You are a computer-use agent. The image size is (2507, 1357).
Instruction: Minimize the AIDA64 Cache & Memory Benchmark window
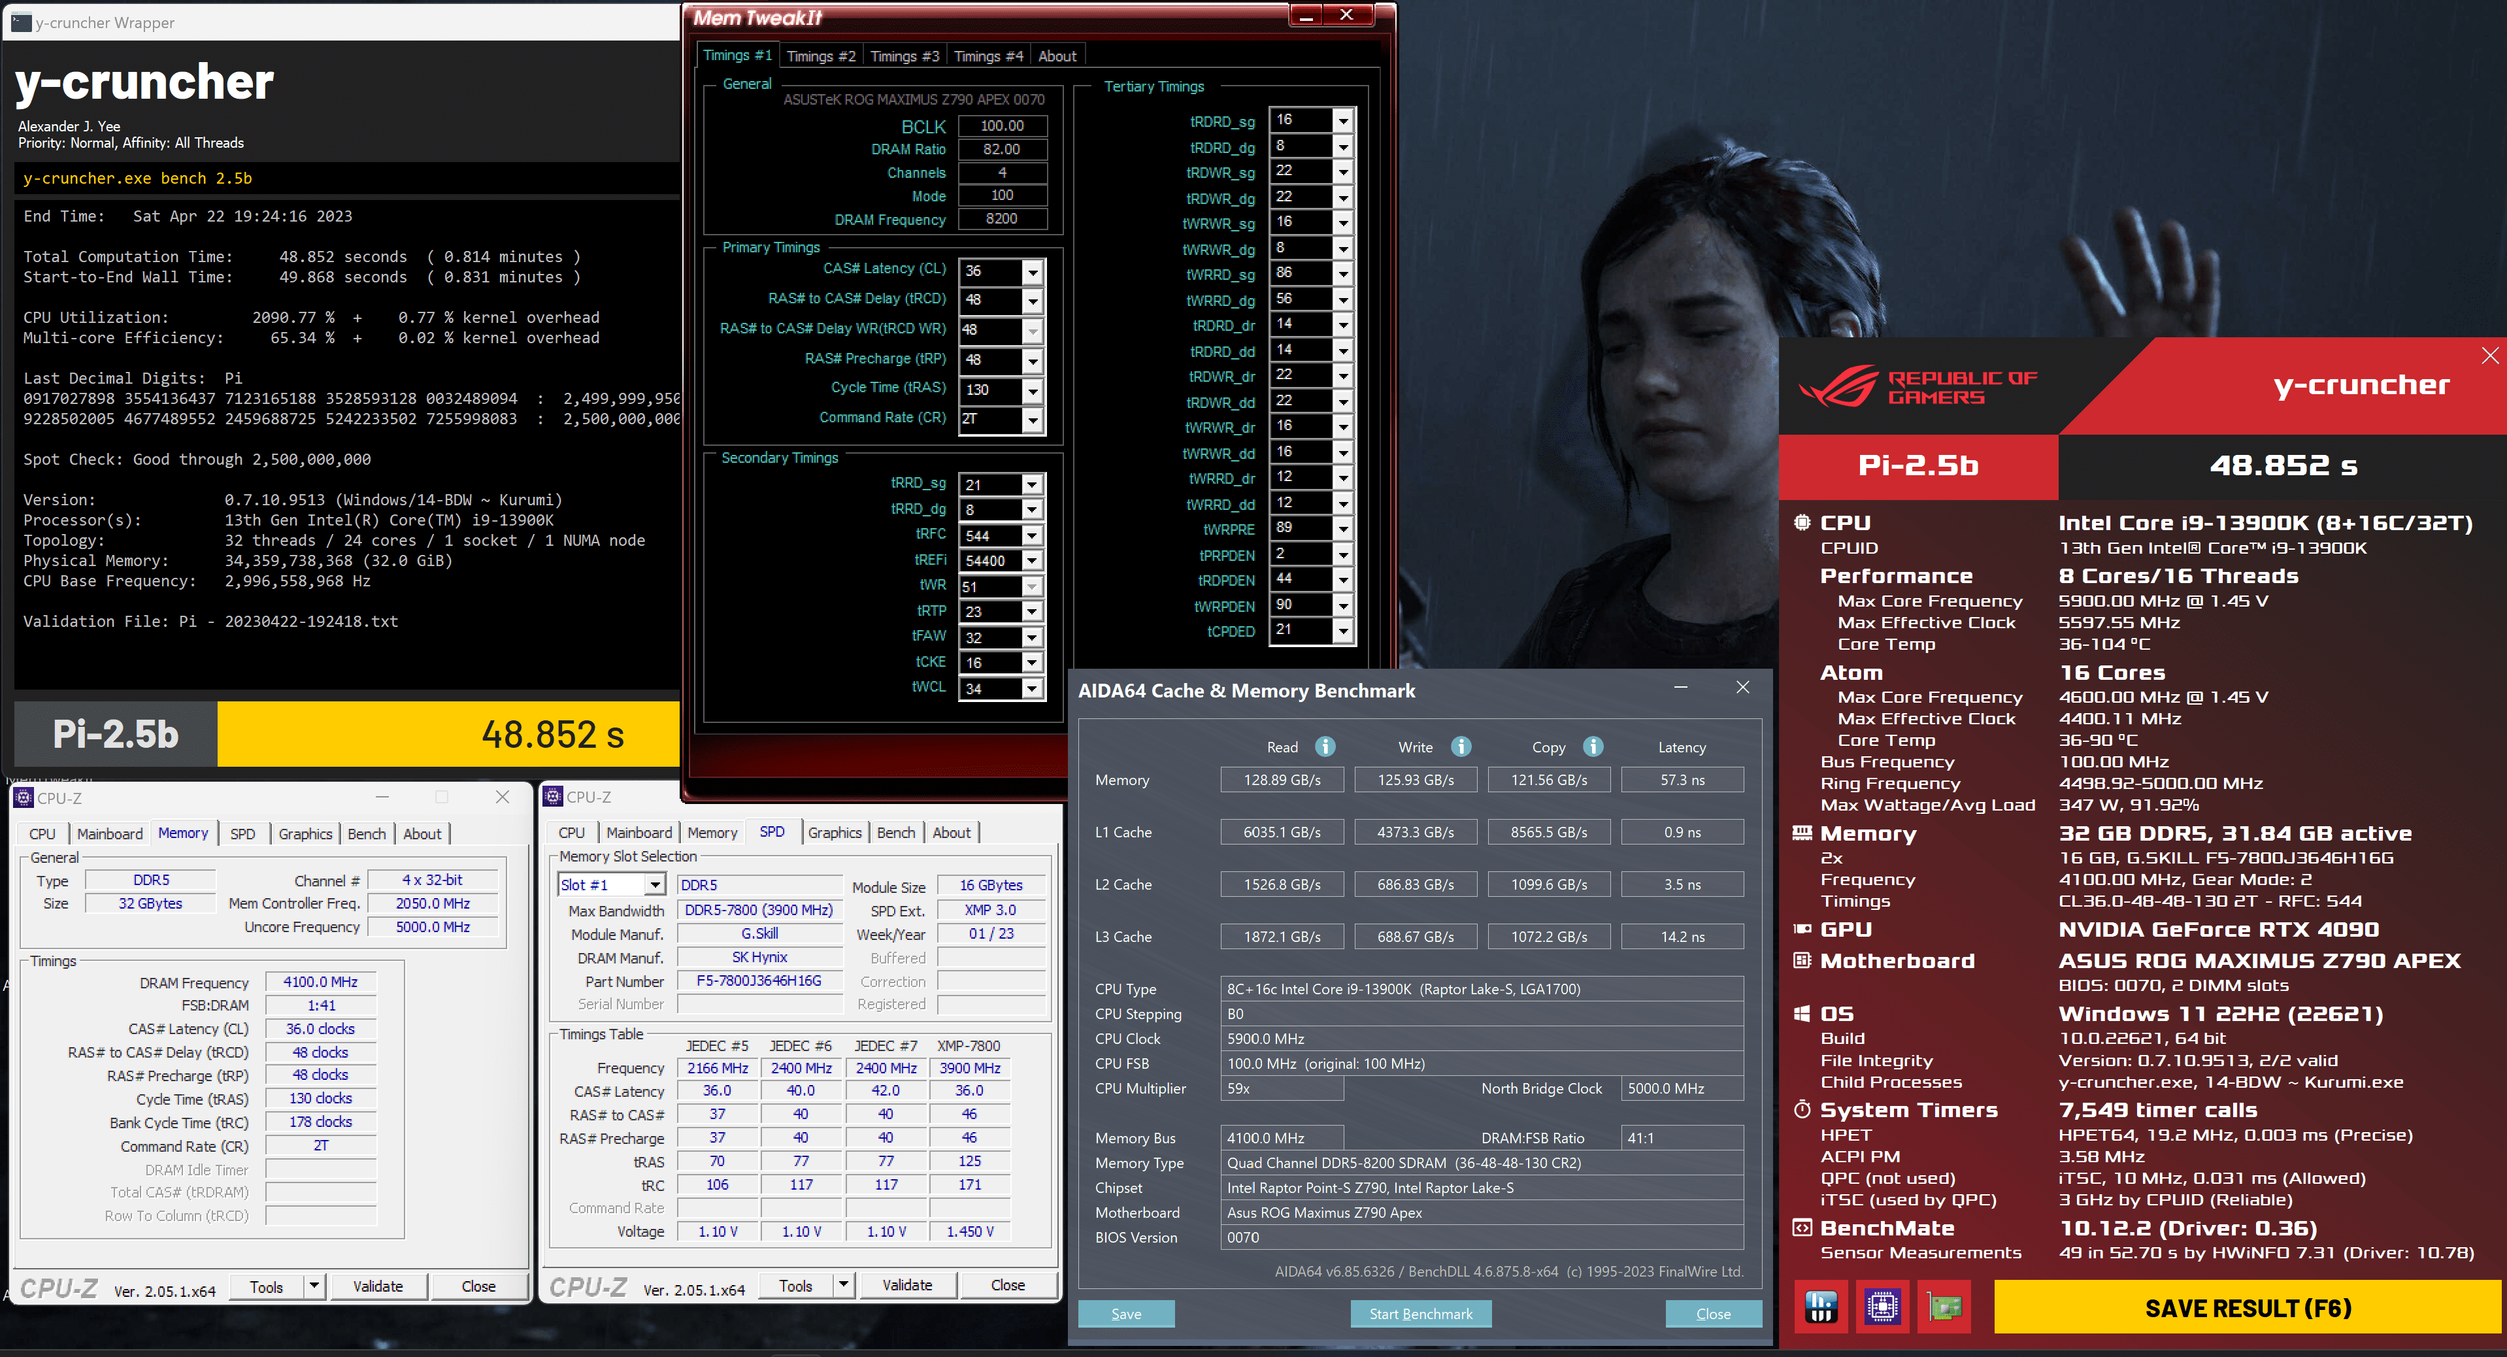pos(1681,688)
